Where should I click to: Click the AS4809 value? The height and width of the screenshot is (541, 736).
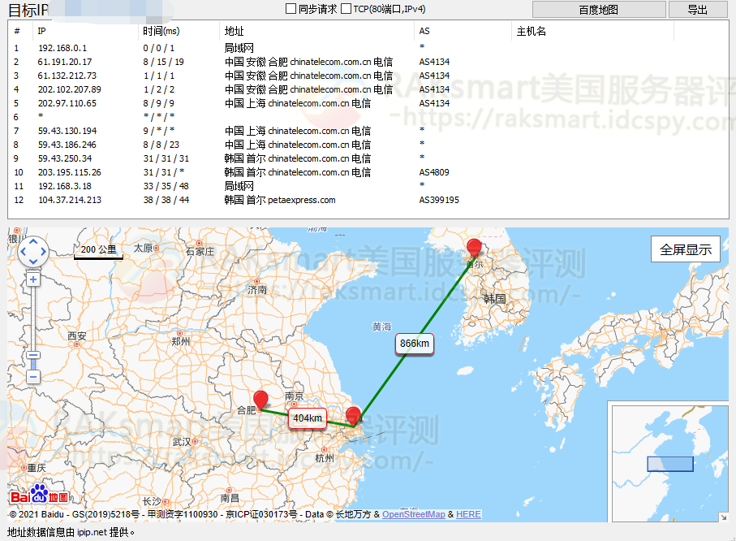tap(434, 172)
